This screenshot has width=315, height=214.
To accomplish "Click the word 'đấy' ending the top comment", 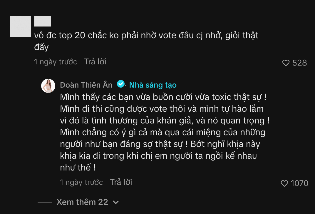I will click(41, 47).
